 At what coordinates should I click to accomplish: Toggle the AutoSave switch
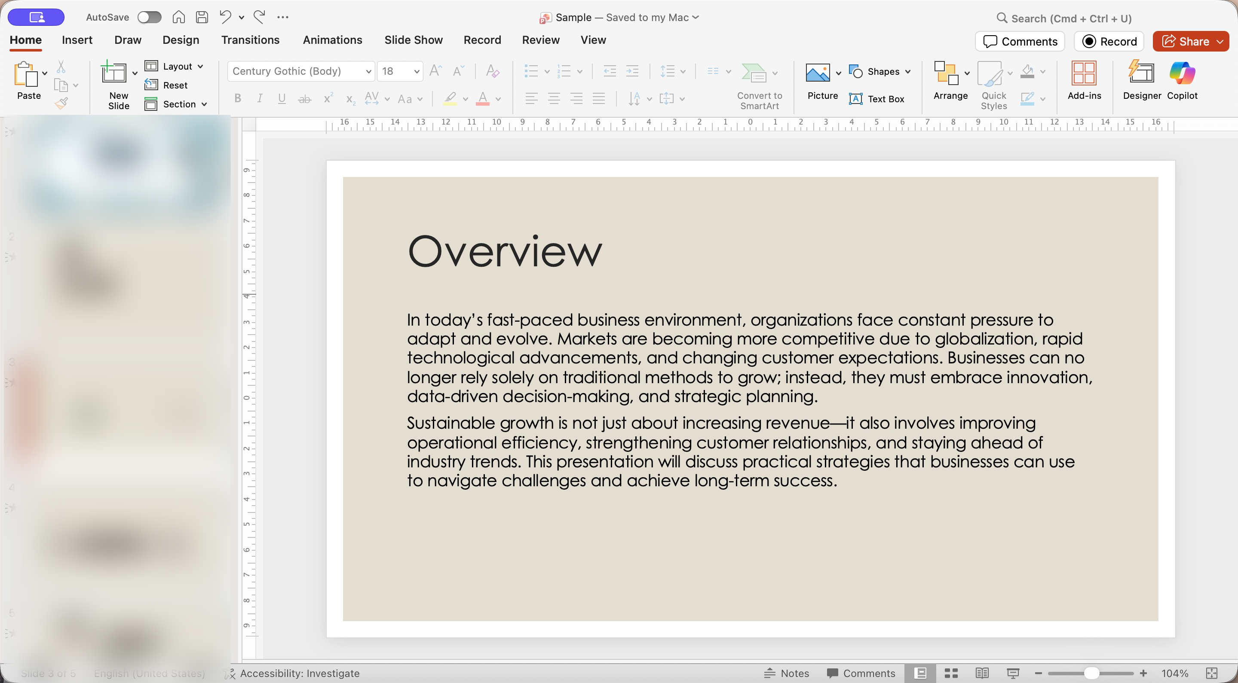(x=149, y=17)
